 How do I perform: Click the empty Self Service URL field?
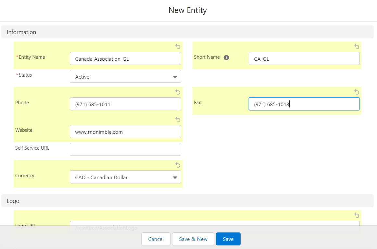pyautogui.click(x=125, y=149)
